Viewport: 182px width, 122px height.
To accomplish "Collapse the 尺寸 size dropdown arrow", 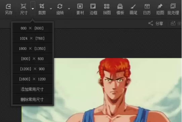I will click(x=33, y=9).
